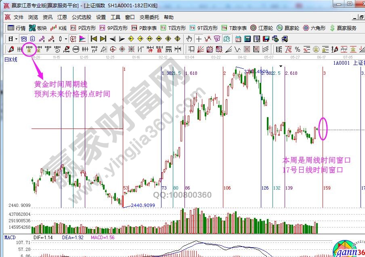Click the 159 time cycle marker label
The image size is (365, 257).
(327, 188)
